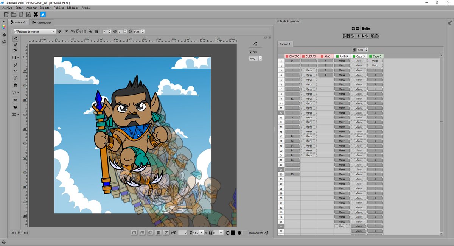The width and height of the screenshot is (454, 246).
Task: Select the Escena 1 tab
Action: [x=285, y=44]
